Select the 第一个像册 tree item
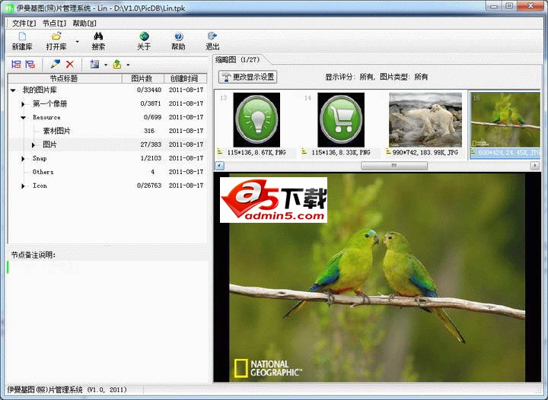Viewport: 548px width, 400px height. (49, 103)
